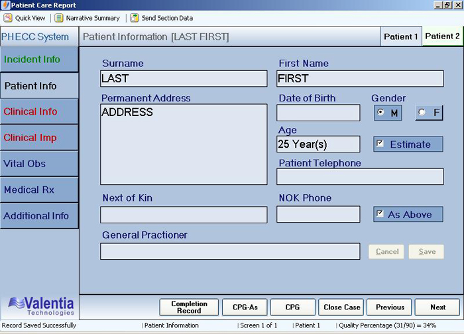
Task: Open the Incident Info section
Action: (x=39, y=59)
